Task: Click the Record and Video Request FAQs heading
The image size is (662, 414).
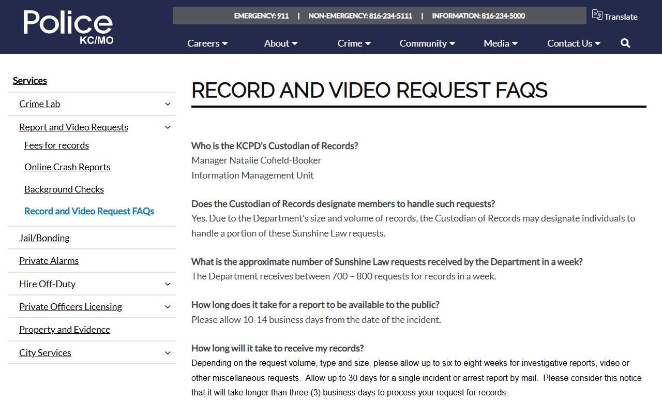Action: pyautogui.click(x=369, y=90)
